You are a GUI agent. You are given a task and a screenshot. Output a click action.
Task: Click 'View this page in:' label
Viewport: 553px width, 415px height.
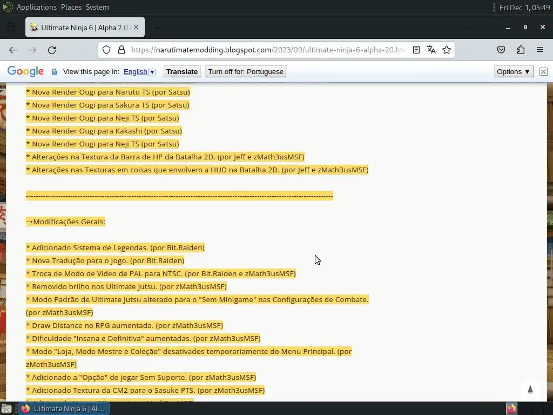pyautogui.click(x=91, y=72)
